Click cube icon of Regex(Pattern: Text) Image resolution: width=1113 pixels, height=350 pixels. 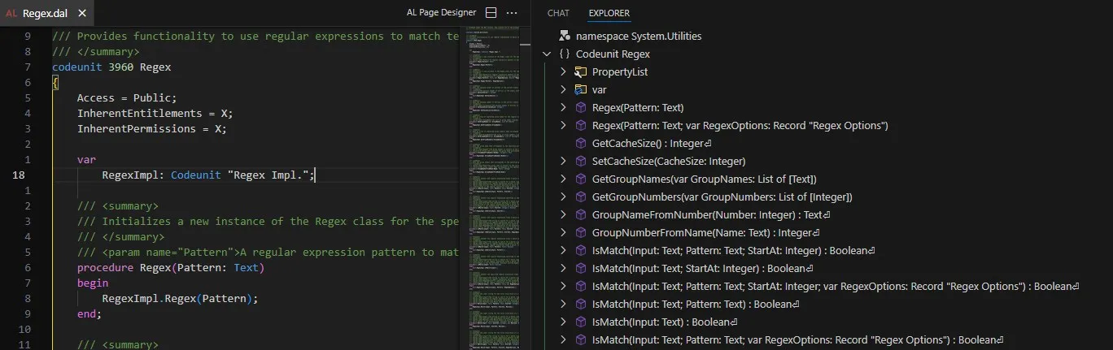(580, 107)
